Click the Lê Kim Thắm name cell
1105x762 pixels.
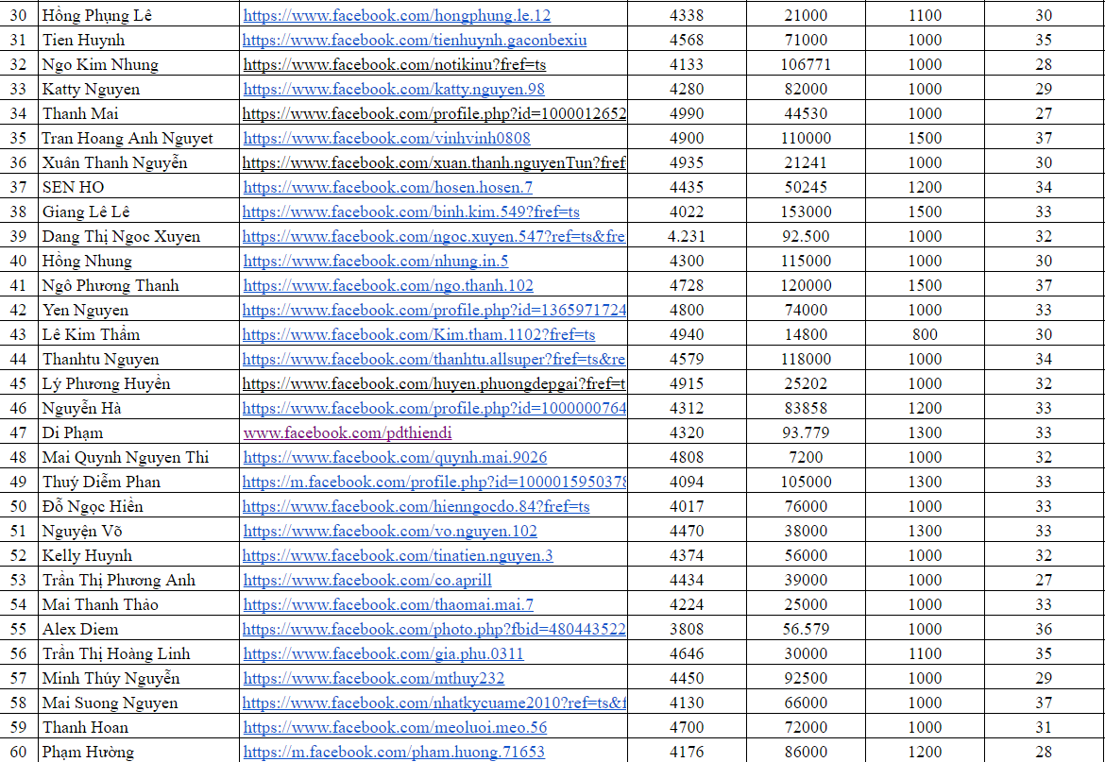tap(91, 335)
